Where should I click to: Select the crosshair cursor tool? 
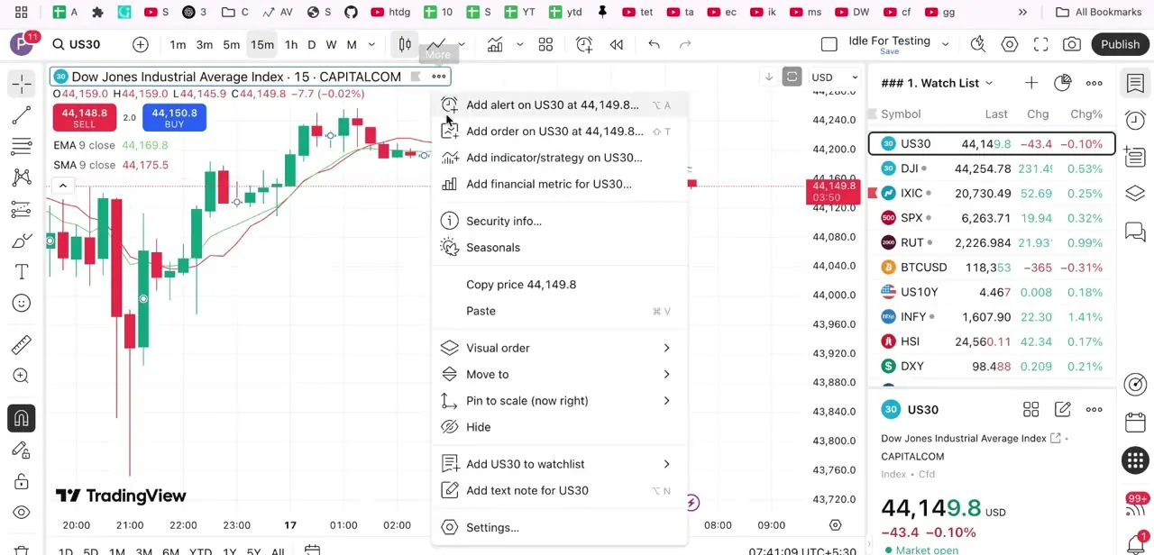(22, 84)
